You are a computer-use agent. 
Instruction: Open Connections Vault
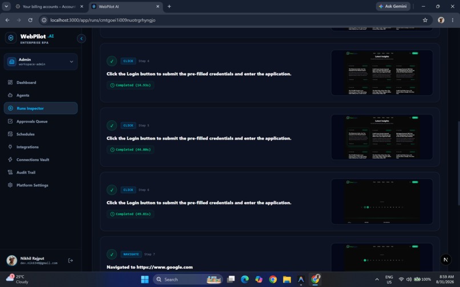(x=41, y=159)
